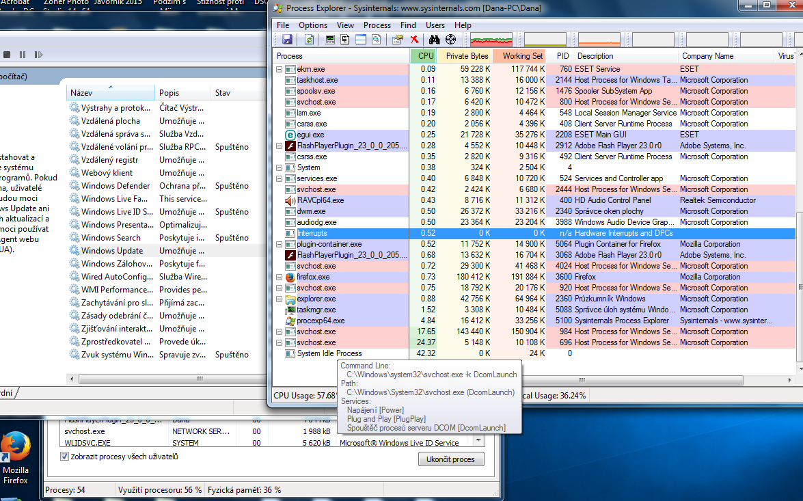Collapse the explorer.exe tree node
Image resolution: width=803 pixels, height=501 pixels.
(279, 299)
